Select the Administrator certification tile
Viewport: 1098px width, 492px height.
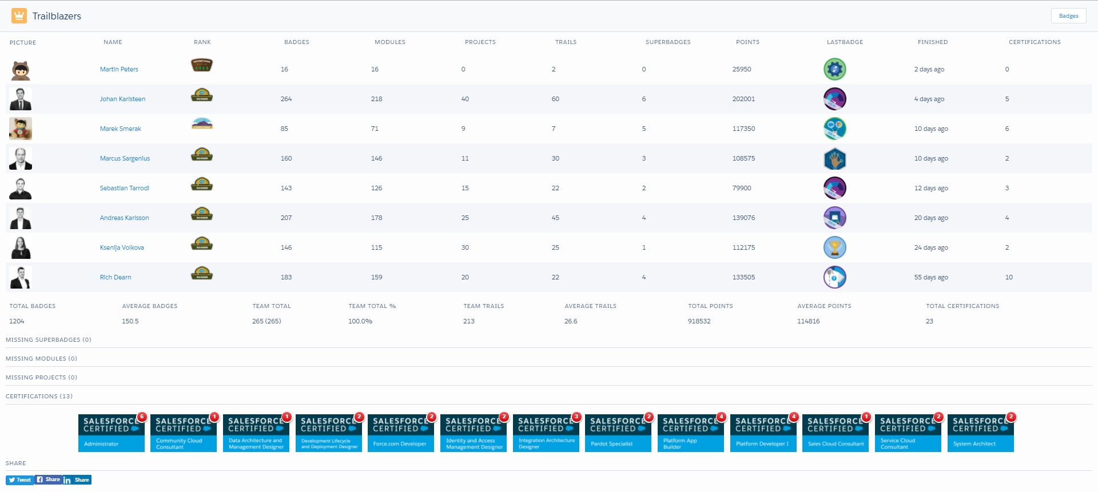[112, 433]
